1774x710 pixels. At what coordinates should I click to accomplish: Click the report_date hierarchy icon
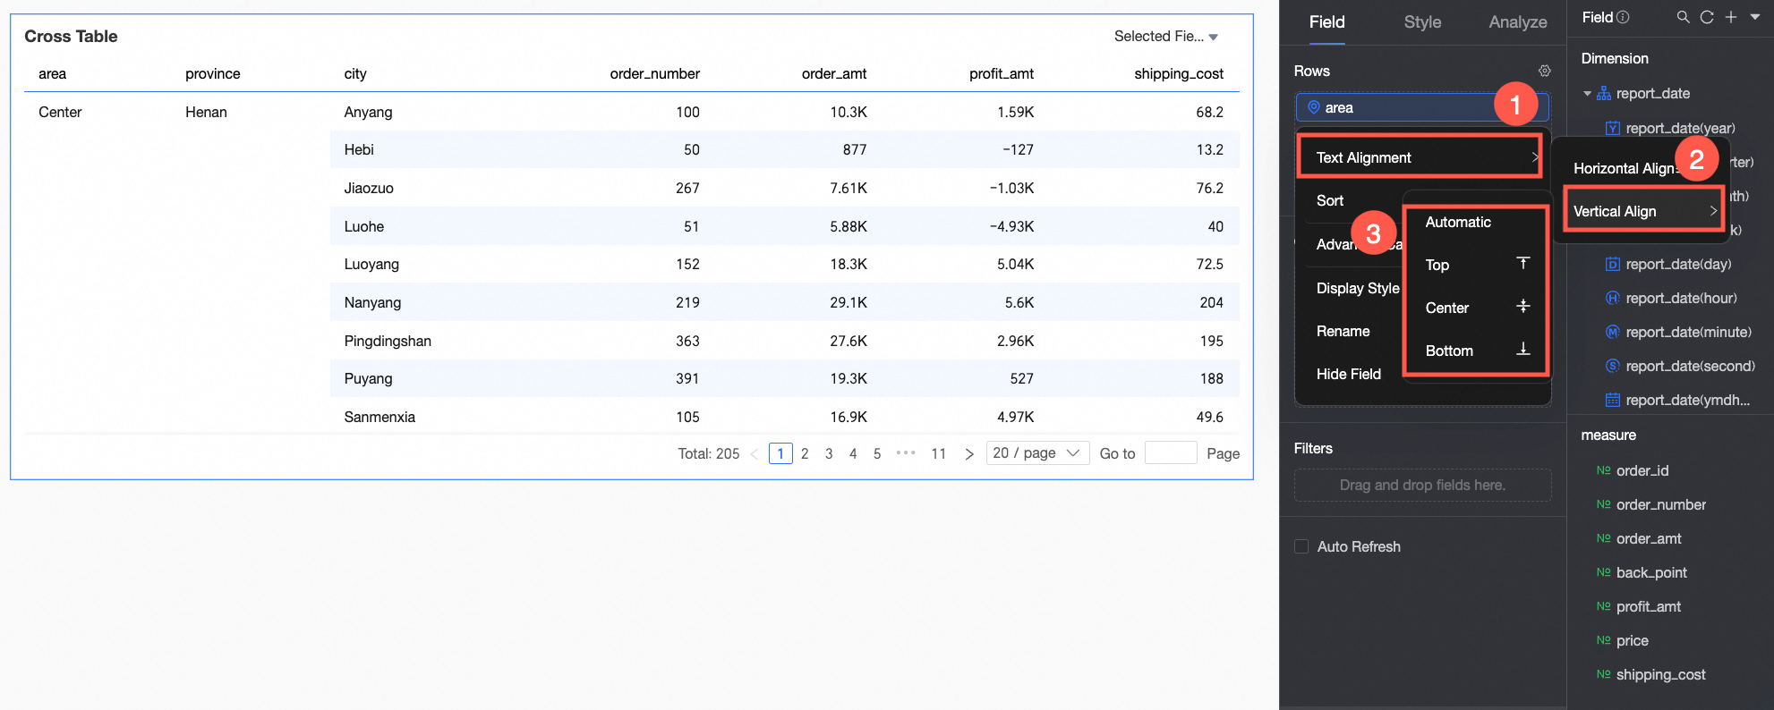1604,93
